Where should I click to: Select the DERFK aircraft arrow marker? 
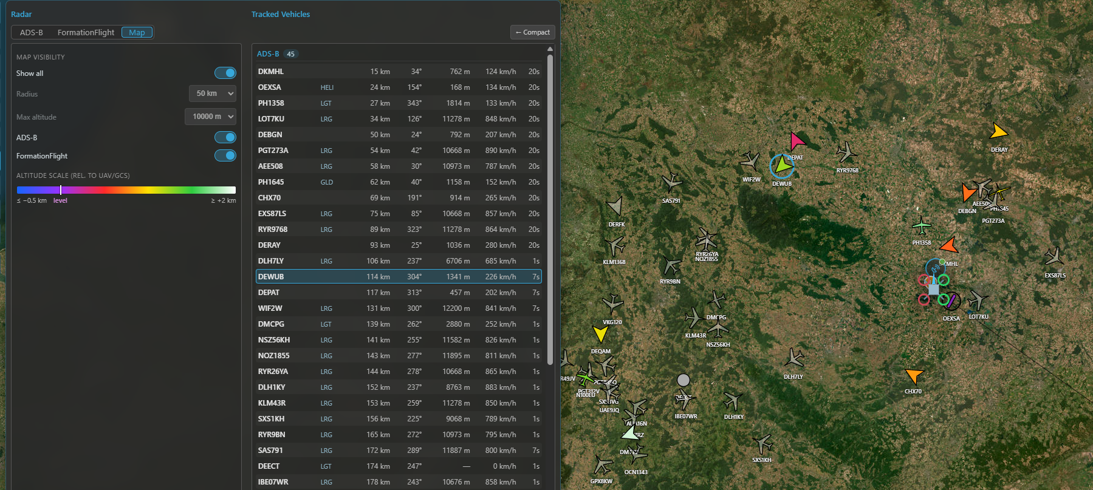(615, 207)
